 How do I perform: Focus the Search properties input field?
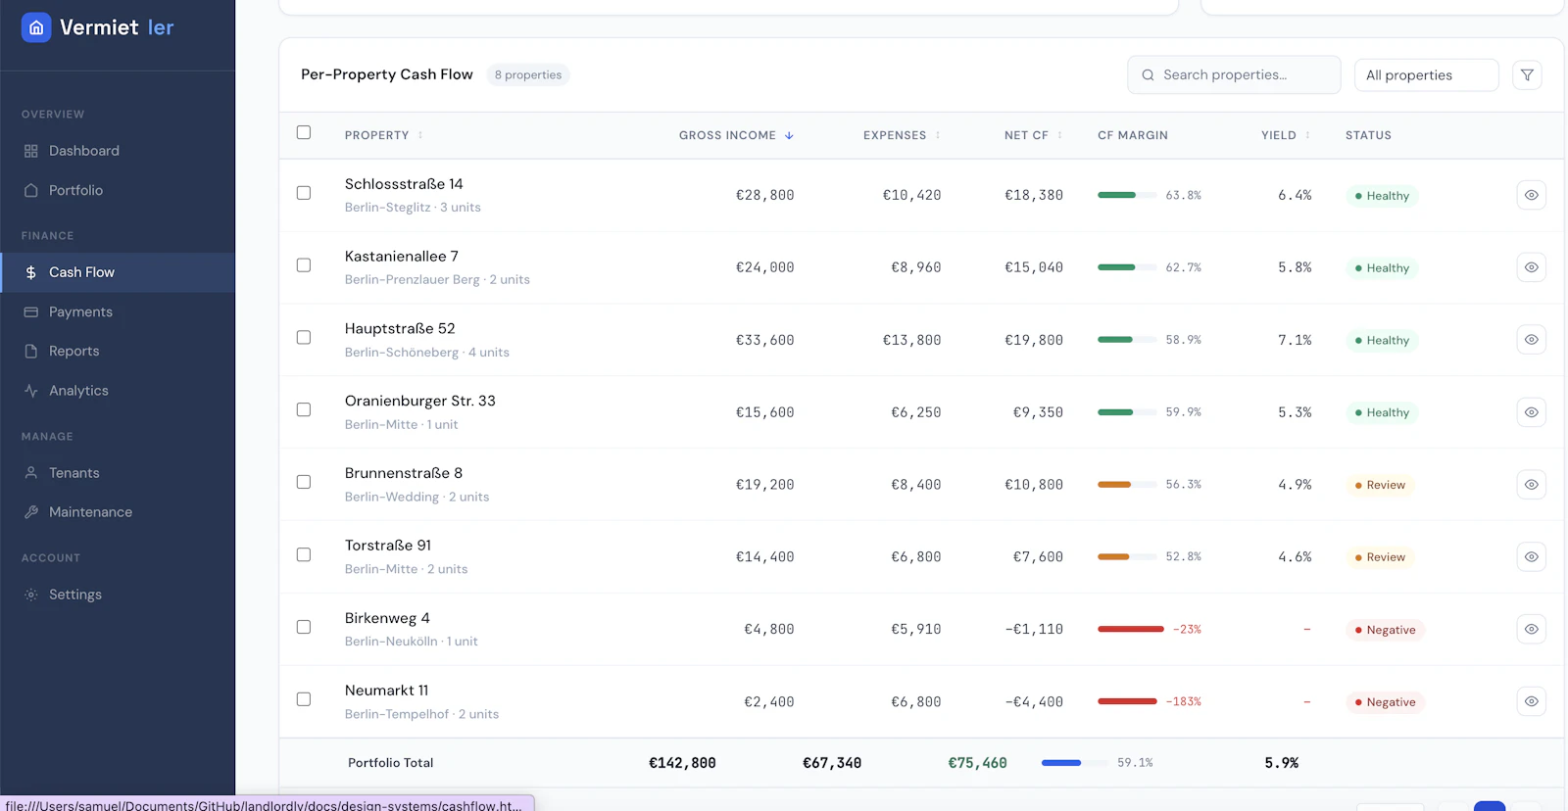1234,75
